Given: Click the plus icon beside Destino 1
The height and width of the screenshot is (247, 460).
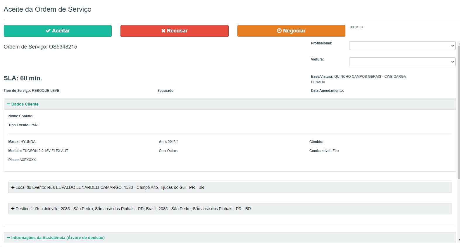Looking at the screenshot, I should 13,209.
